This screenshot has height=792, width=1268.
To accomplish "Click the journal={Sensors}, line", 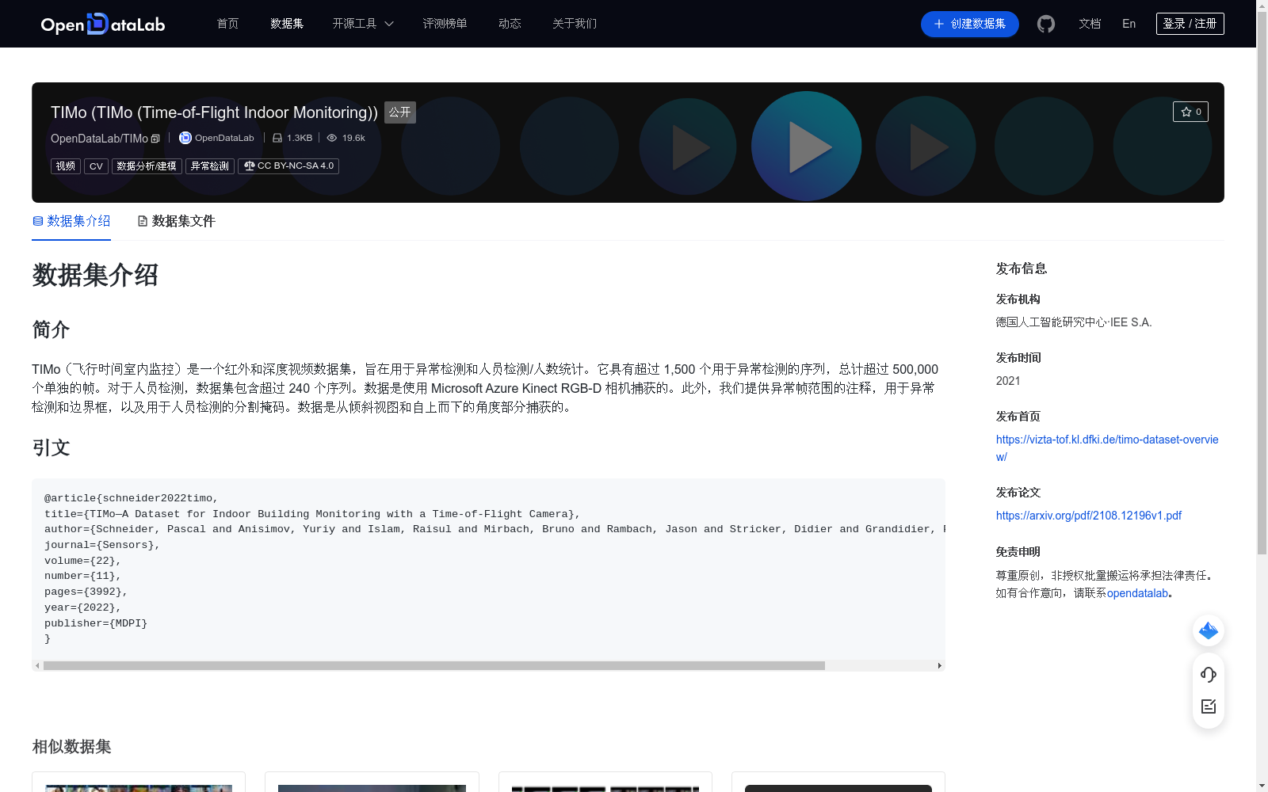I will (102, 545).
